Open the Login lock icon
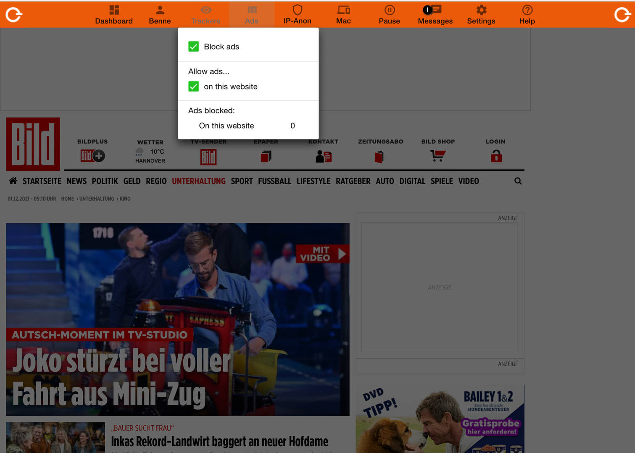Image resolution: width=635 pixels, height=453 pixels. tap(496, 156)
